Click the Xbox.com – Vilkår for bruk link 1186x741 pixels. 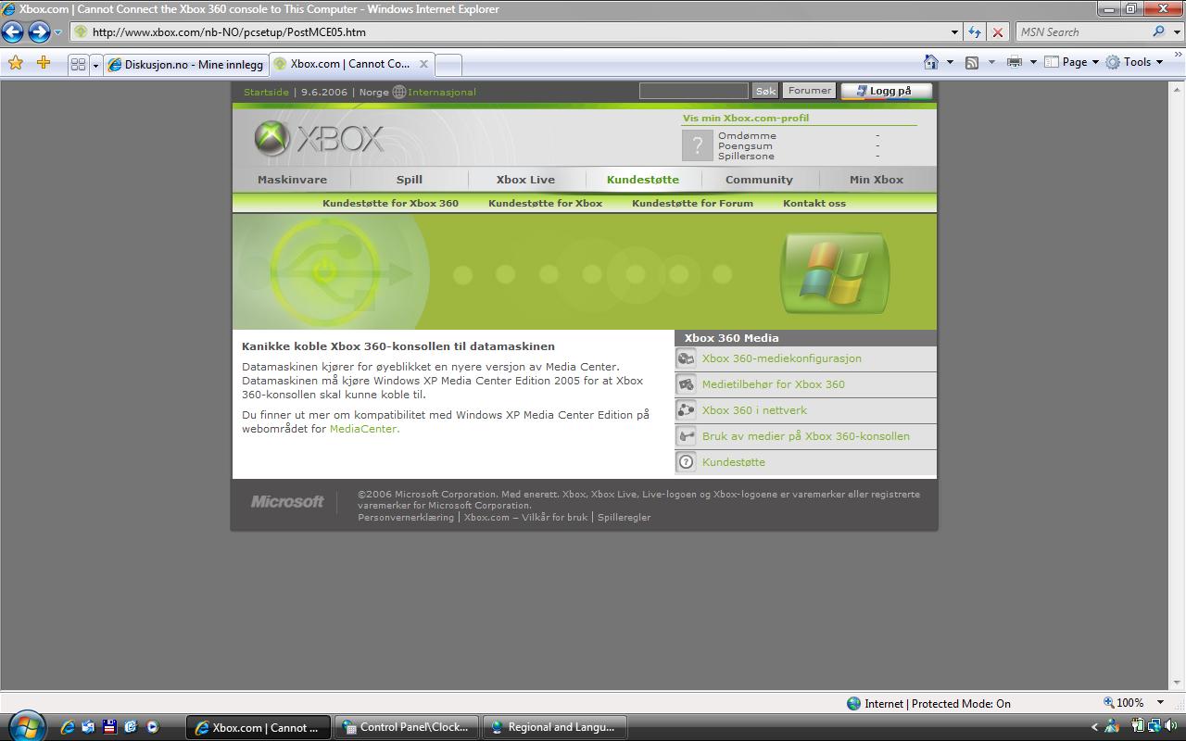[526, 517]
